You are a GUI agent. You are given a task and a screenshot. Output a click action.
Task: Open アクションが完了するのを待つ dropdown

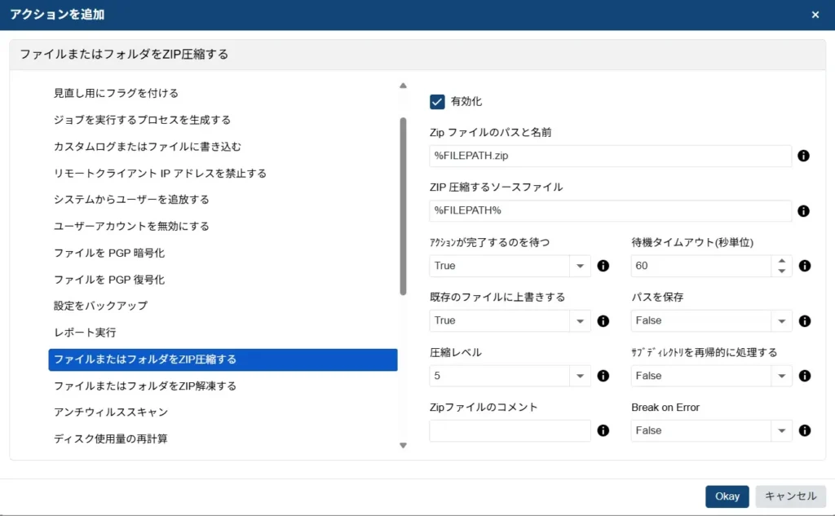coord(580,266)
